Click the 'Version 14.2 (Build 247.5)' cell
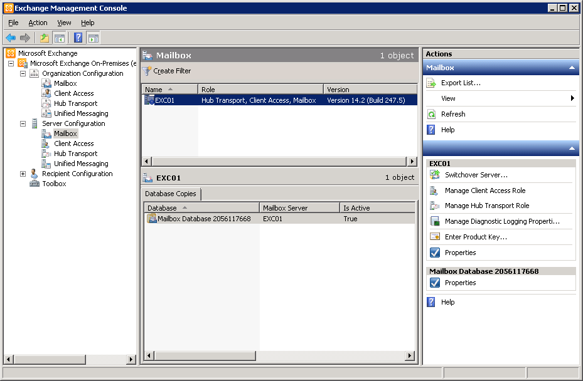Screen dimensions: 583x381 366,100
